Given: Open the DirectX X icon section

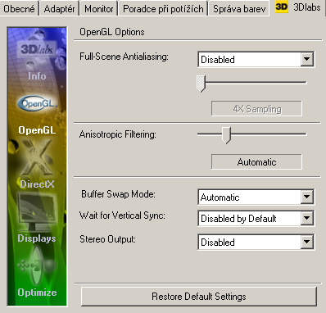Looking at the screenshot, I should (37, 157).
